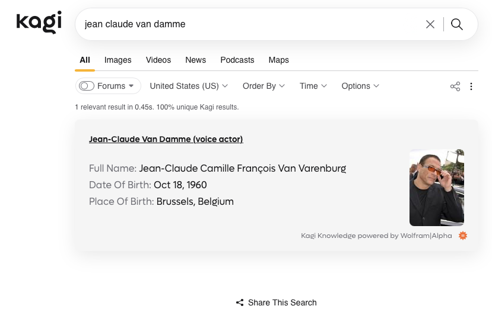This screenshot has height=322, width=492.
Task: Click the full name Jean-Claude Camille François Van Varenburg
Action: [243, 168]
